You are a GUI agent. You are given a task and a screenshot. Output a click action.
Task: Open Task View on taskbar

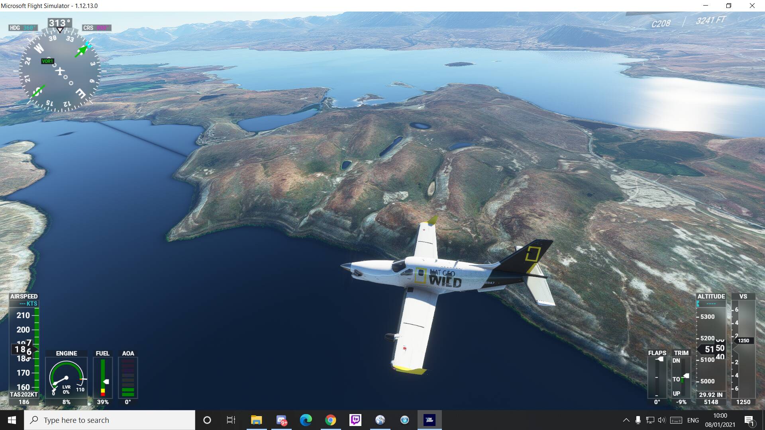[x=231, y=420]
